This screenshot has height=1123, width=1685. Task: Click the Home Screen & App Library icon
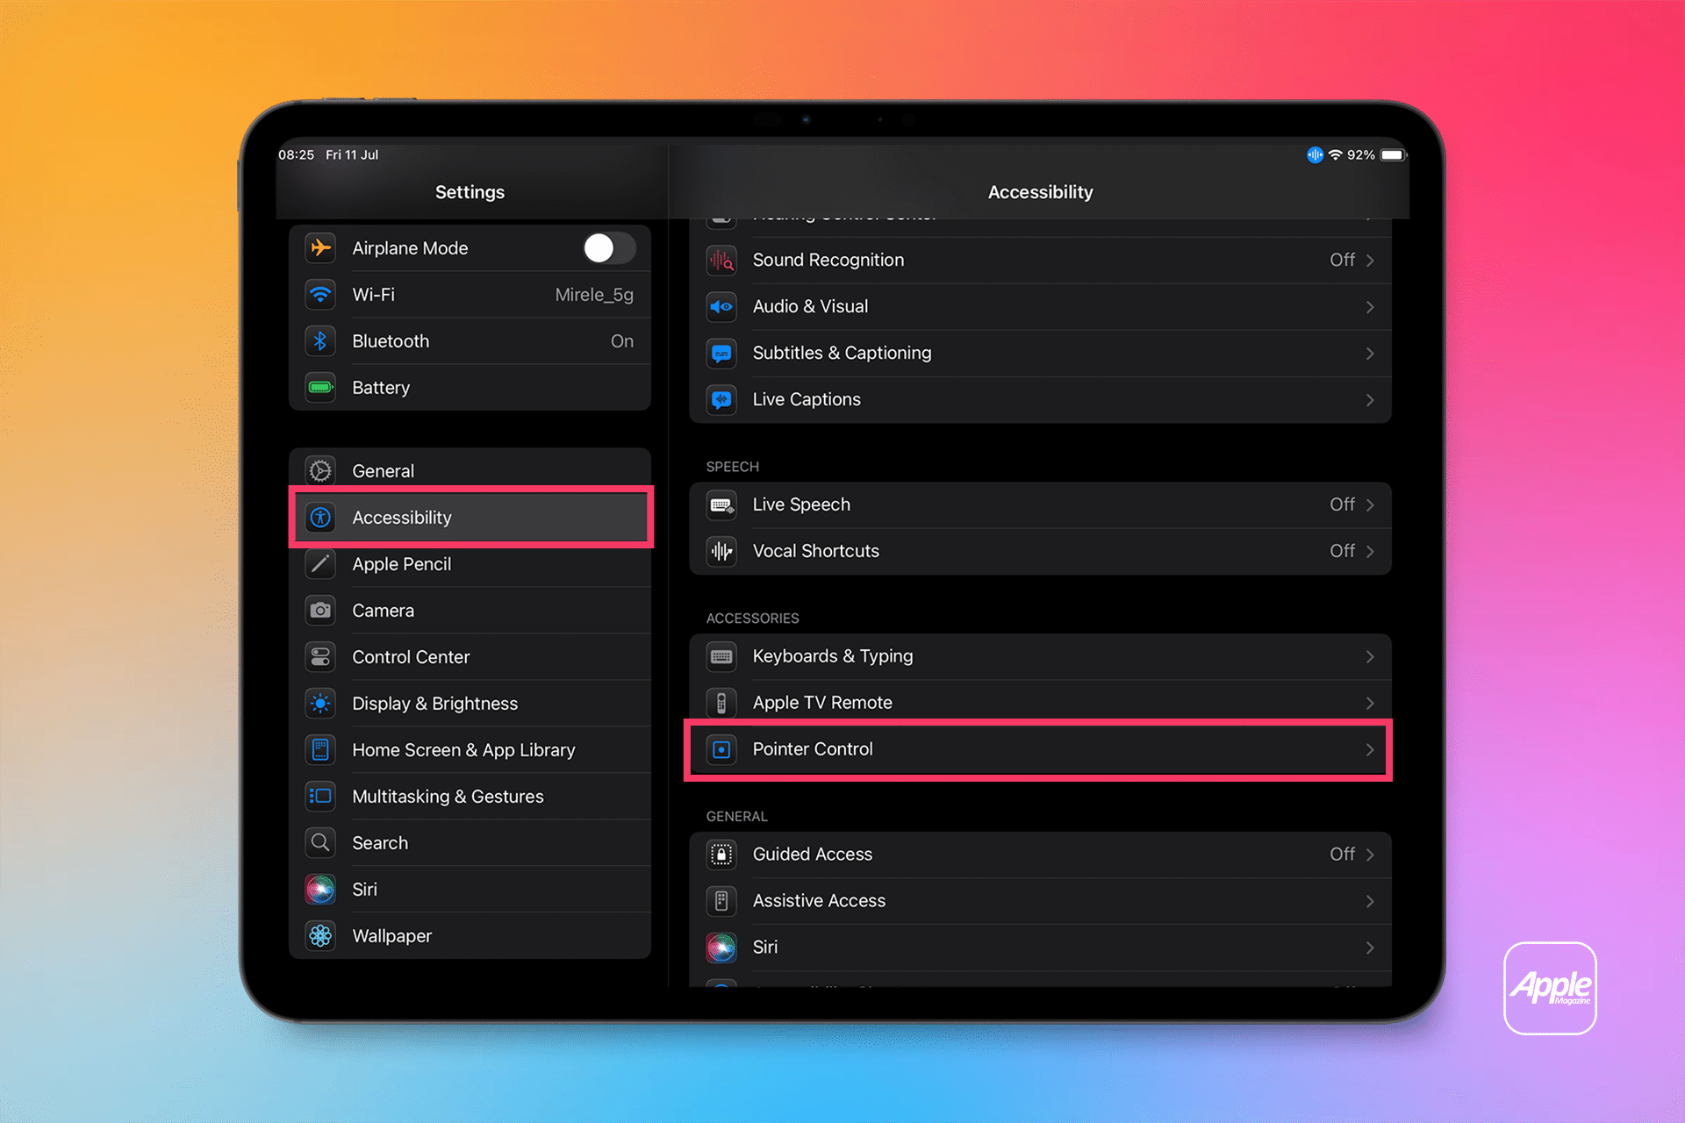(320, 750)
